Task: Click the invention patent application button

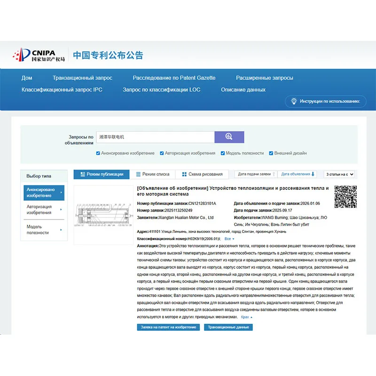Action: coord(168,327)
